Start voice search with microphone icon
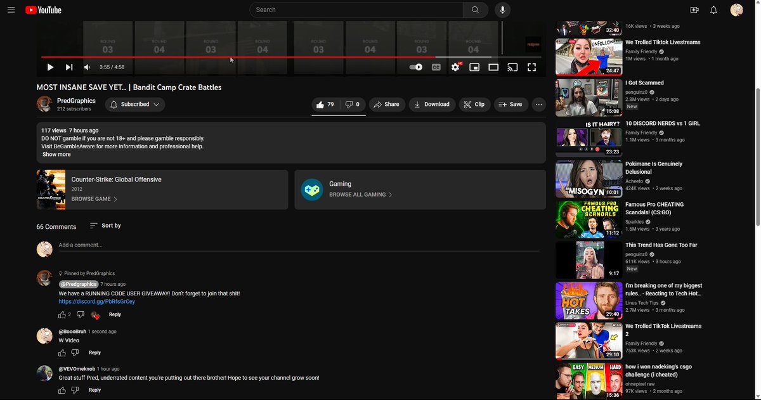This screenshot has width=761, height=400. 503,10
